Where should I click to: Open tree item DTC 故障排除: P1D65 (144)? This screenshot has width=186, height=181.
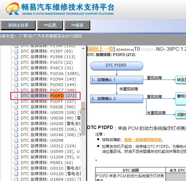pyautogui.click(x=48, y=85)
